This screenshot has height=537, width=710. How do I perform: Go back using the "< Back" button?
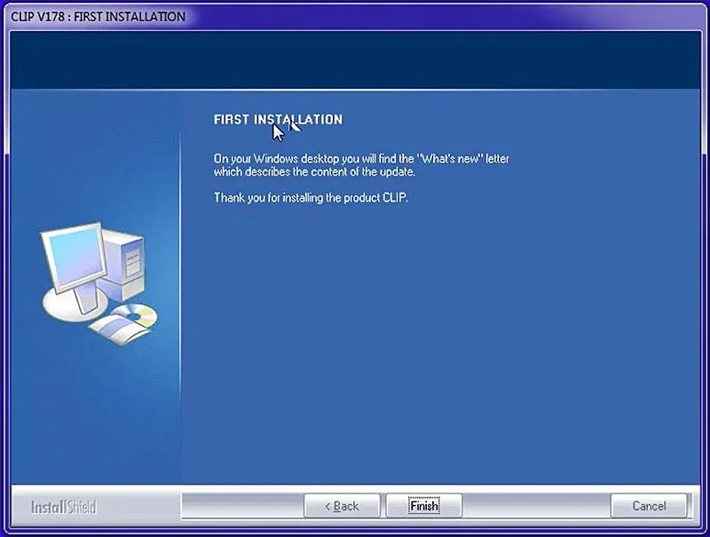click(342, 506)
